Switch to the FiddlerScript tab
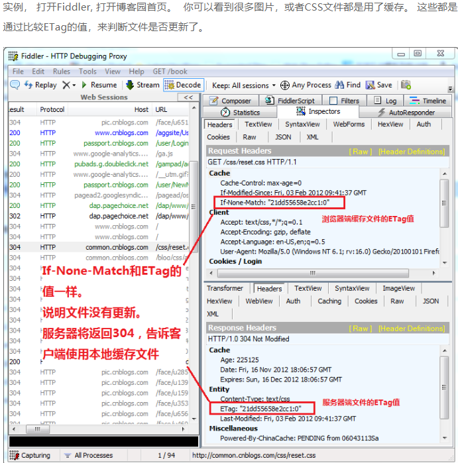Viewport: 458px width, 463px height. click(290, 101)
